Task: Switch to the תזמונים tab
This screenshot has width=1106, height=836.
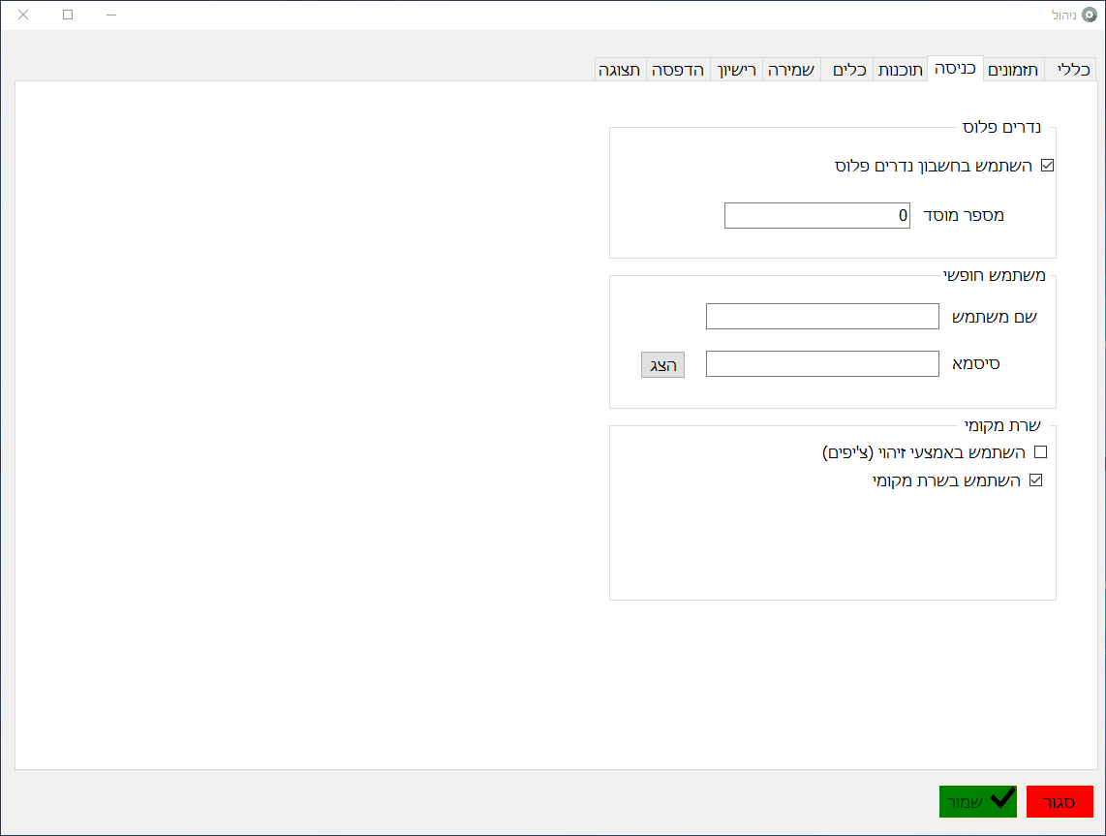Action: click(1013, 70)
